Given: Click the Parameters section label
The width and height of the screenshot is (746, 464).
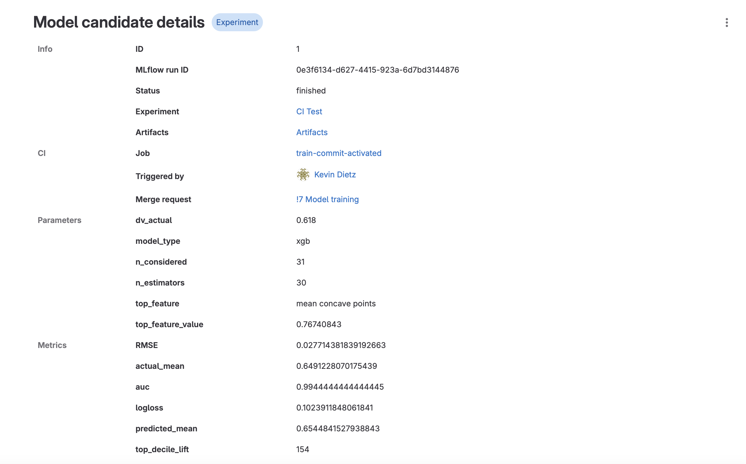Looking at the screenshot, I should (x=59, y=220).
